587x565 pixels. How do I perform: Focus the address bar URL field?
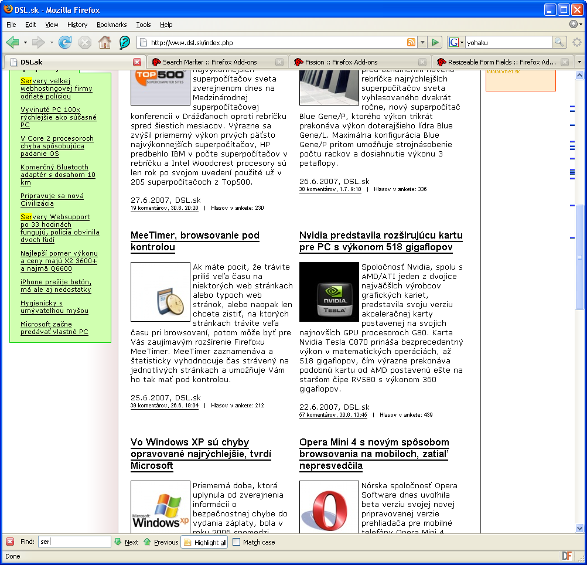point(277,43)
